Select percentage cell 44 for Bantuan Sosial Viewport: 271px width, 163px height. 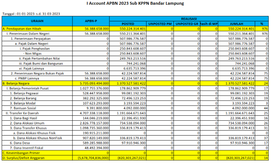(262, 108)
